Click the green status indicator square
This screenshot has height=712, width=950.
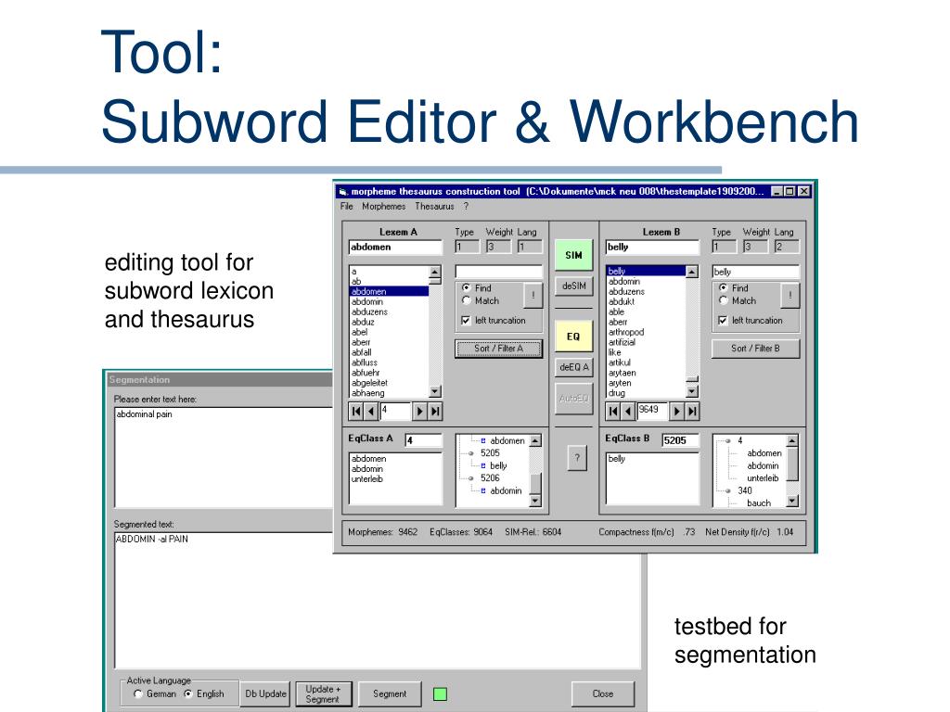(x=441, y=693)
